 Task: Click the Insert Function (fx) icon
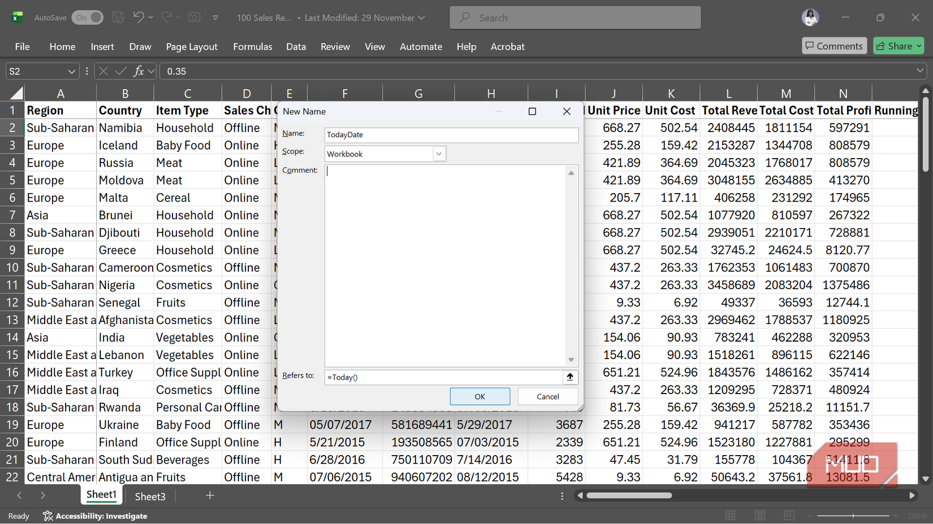139,71
